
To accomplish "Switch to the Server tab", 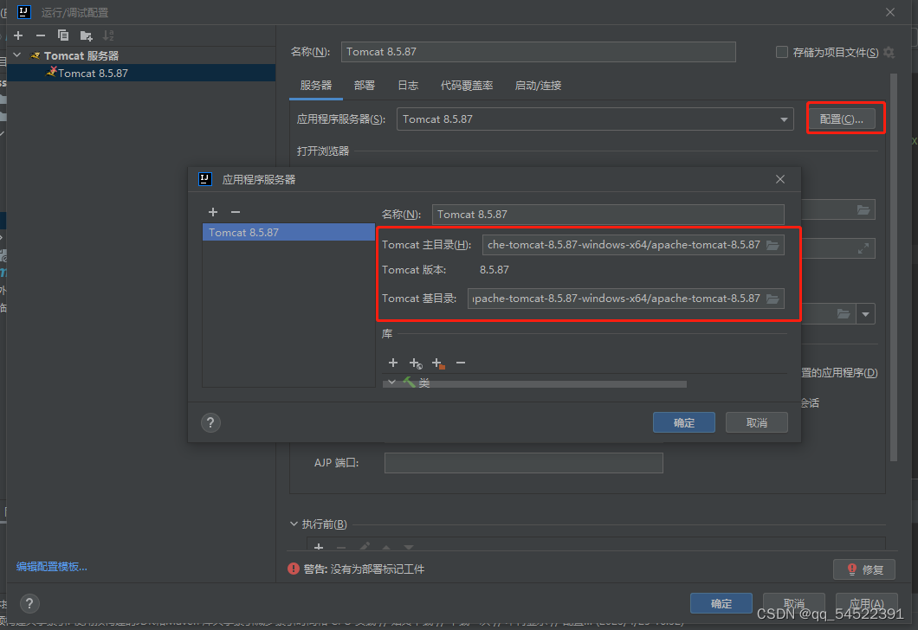I will point(315,86).
